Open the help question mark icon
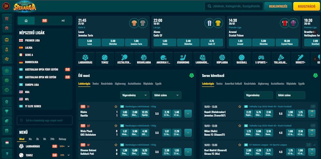 click(7, 154)
